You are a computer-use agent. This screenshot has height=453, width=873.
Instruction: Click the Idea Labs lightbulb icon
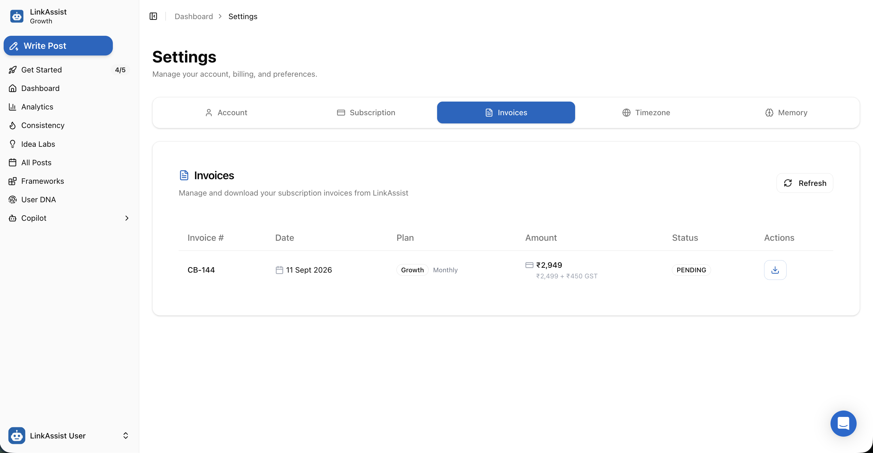(12, 144)
